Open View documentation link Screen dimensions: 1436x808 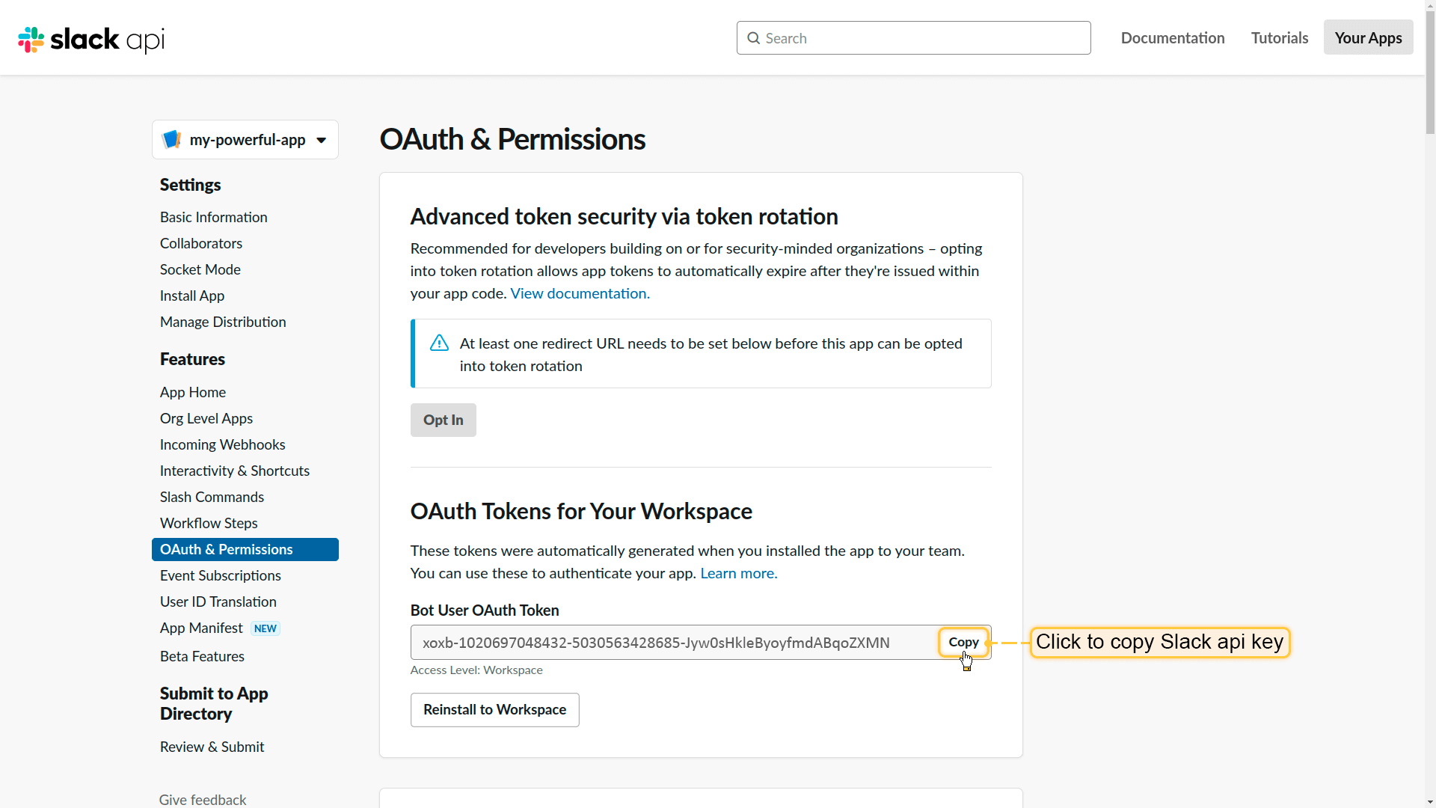pyautogui.click(x=580, y=293)
